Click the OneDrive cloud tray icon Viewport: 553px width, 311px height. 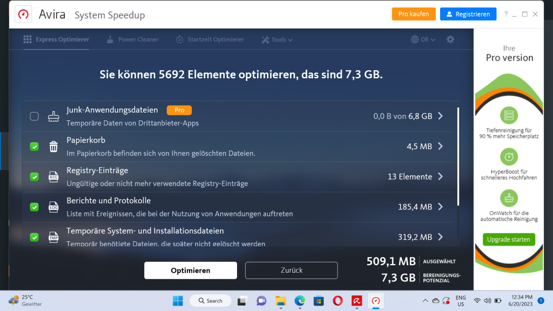436,301
